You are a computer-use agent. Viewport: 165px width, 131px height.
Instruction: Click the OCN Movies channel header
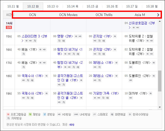(68, 15)
